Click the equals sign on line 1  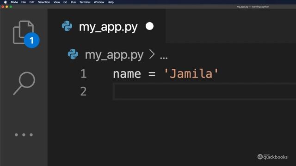point(152,74)
